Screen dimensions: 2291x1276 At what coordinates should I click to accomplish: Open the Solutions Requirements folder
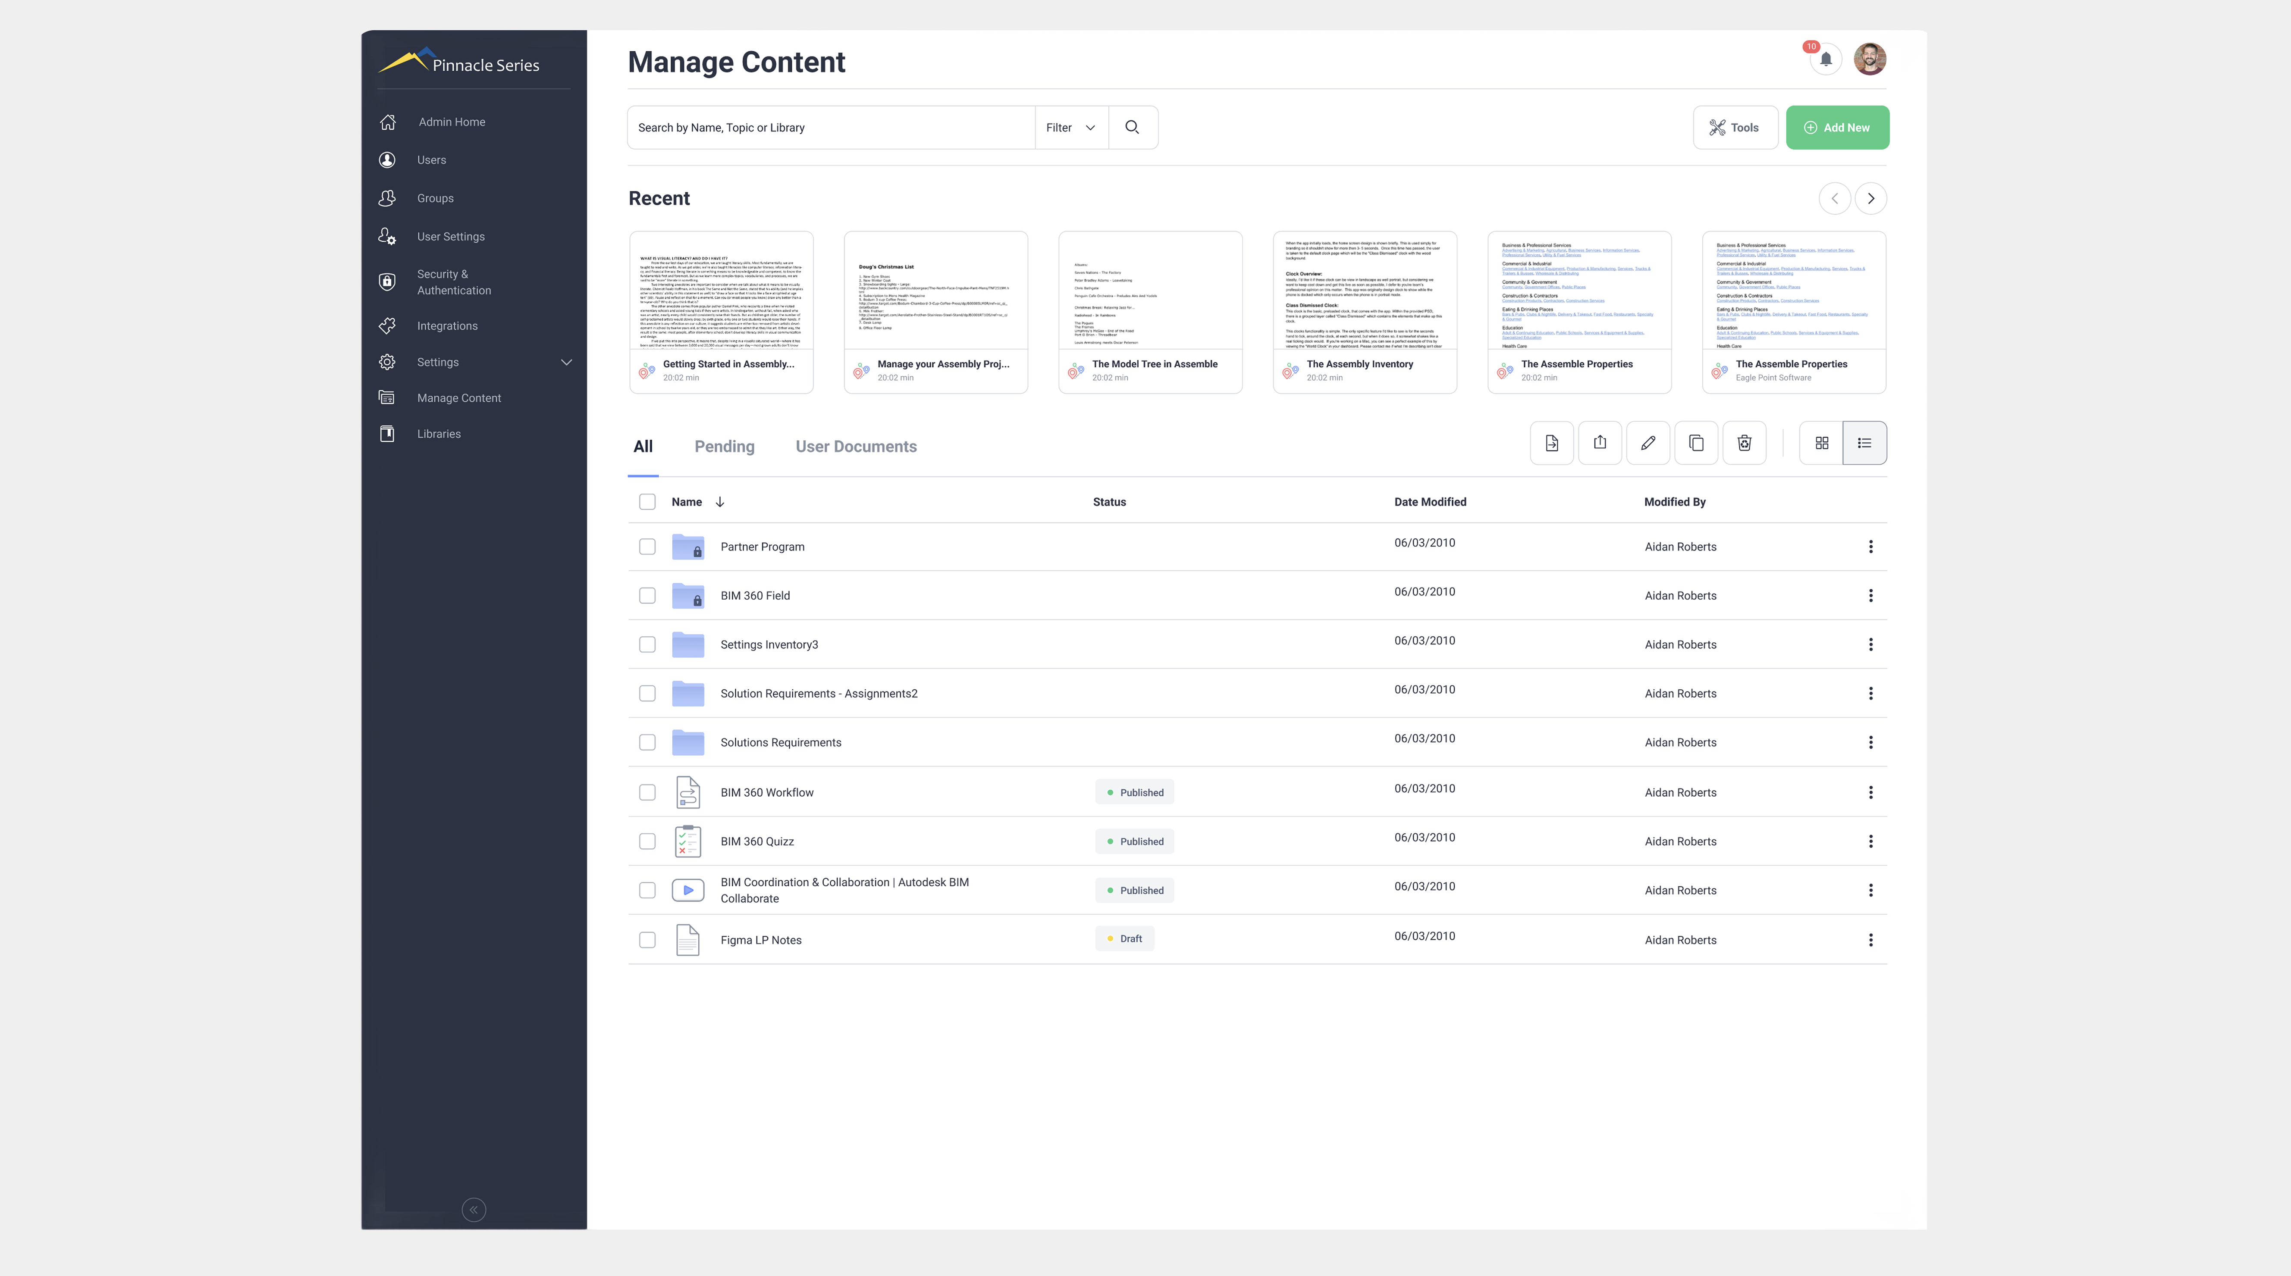click(781, 742)
